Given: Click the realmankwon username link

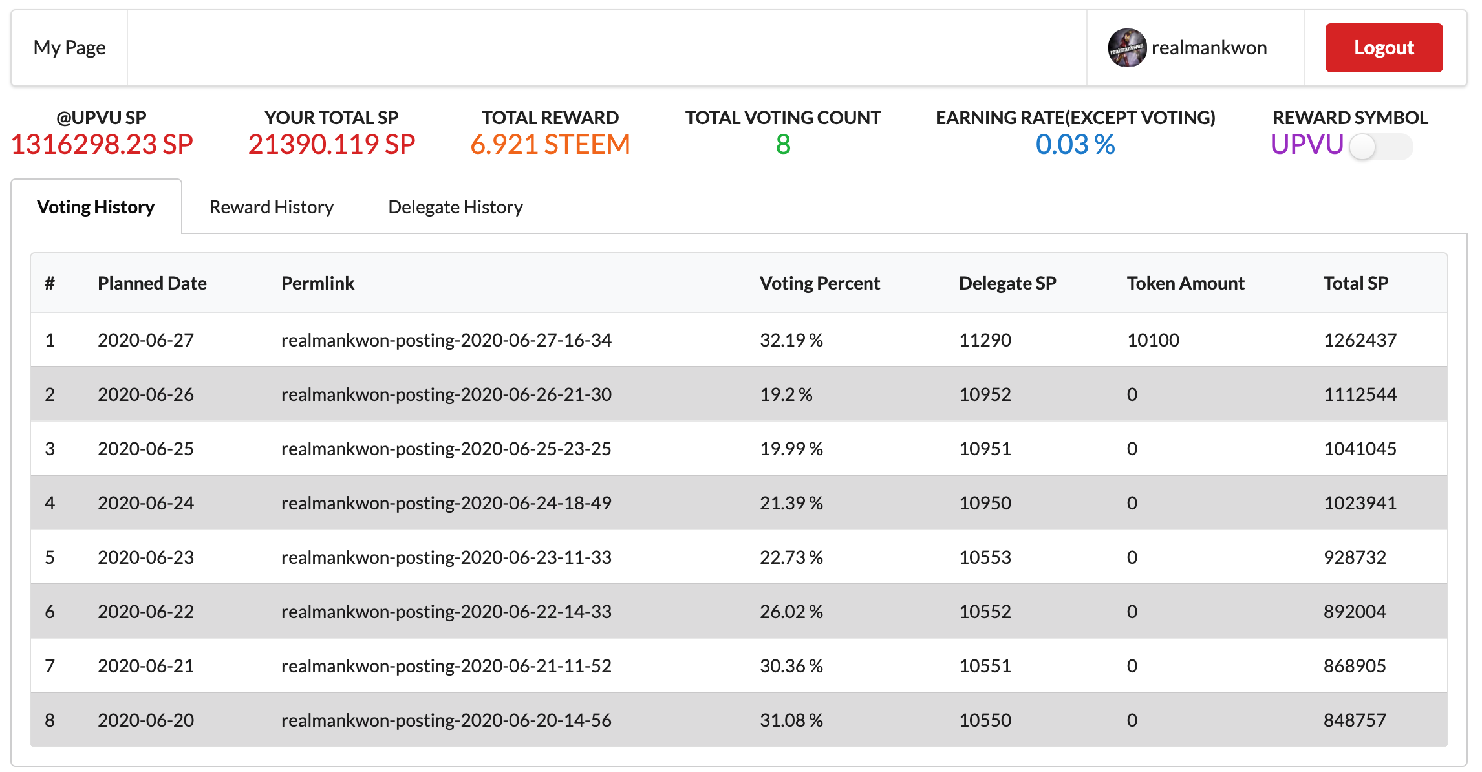Looking at the screenshot, I should (x=1208, y=48).
